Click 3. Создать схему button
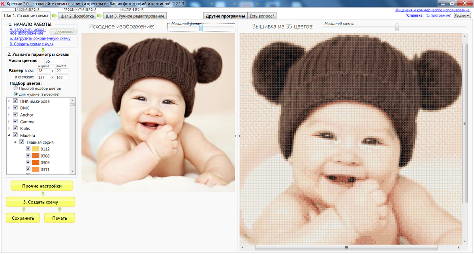Image resolution: width=474 pixels, height=254 pixels. coord(40,202)
